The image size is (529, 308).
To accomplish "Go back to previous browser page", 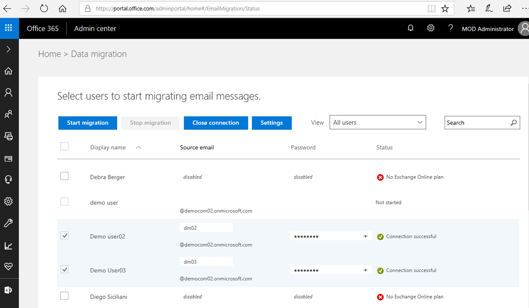I will tap(7, 8).
